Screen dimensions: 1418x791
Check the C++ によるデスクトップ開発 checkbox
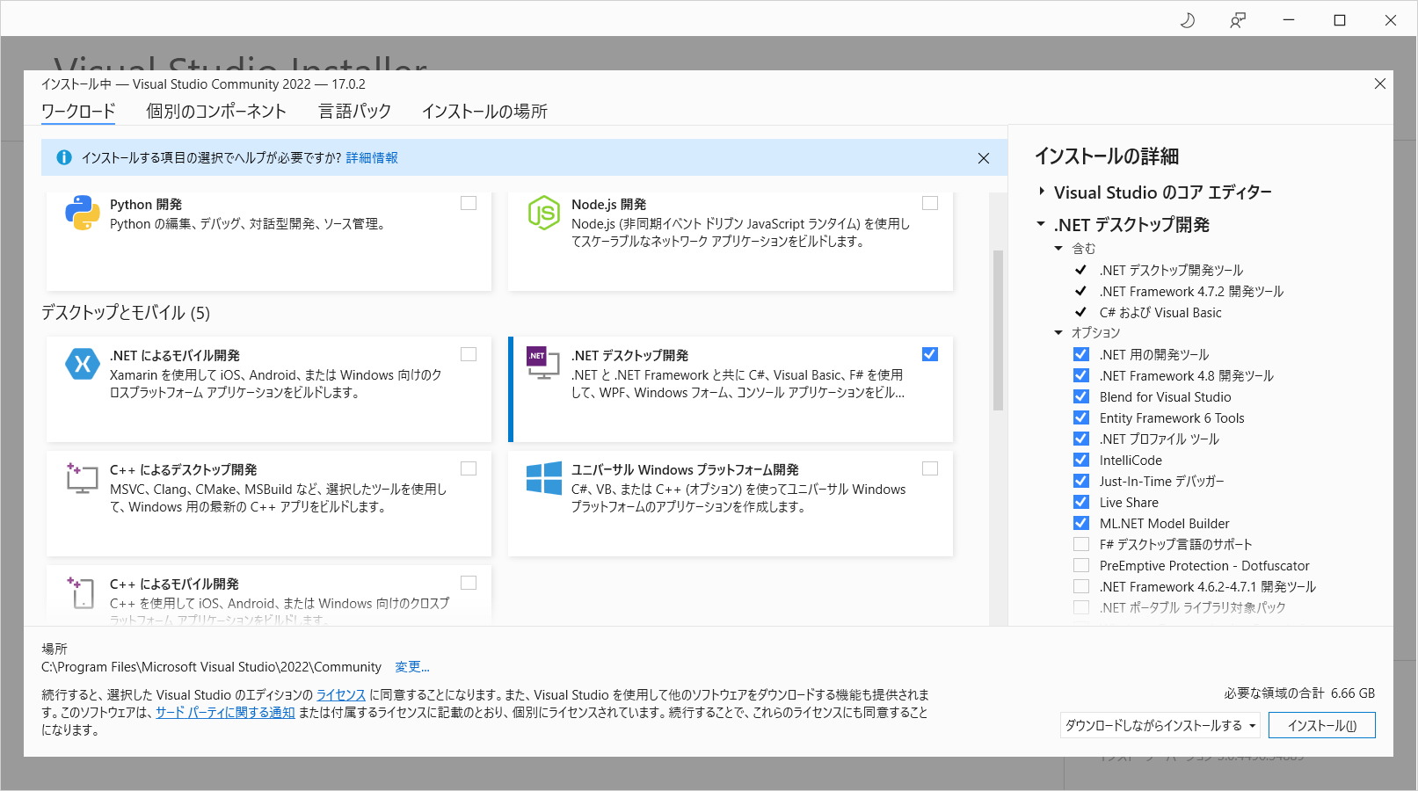(469, 468)
